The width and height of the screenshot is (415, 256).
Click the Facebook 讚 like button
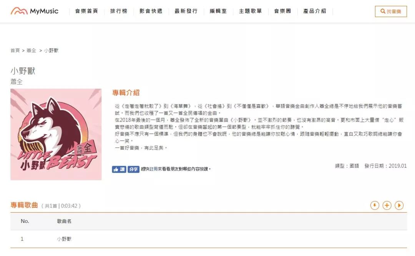pos(119,169)
